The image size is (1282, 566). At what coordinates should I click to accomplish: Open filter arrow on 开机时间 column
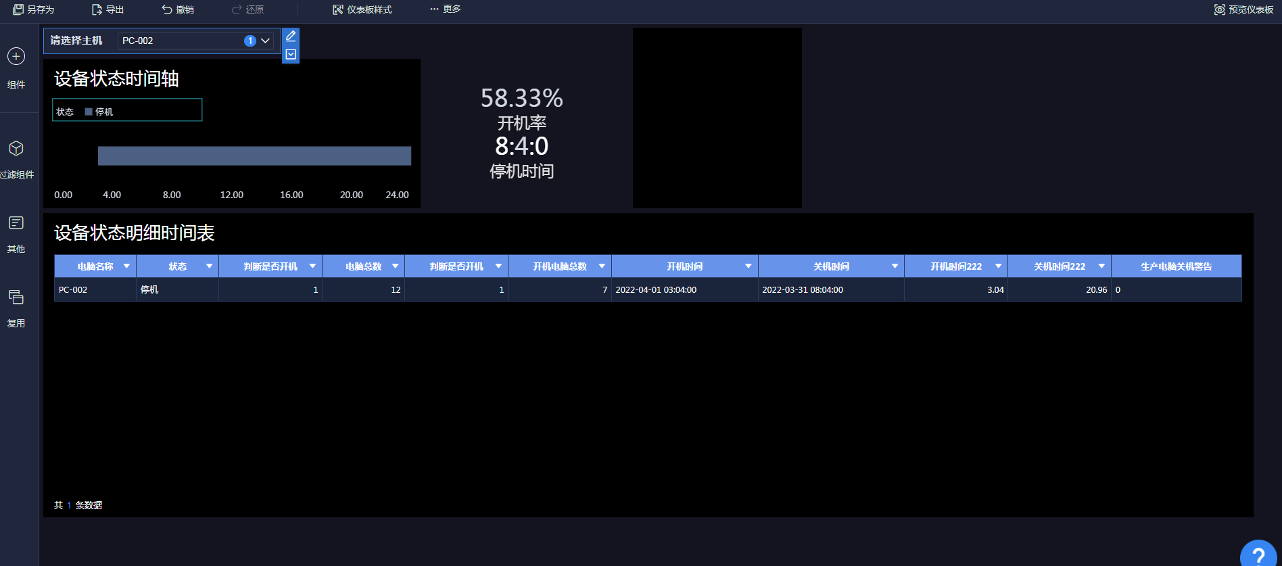click(x=749, y=266)
